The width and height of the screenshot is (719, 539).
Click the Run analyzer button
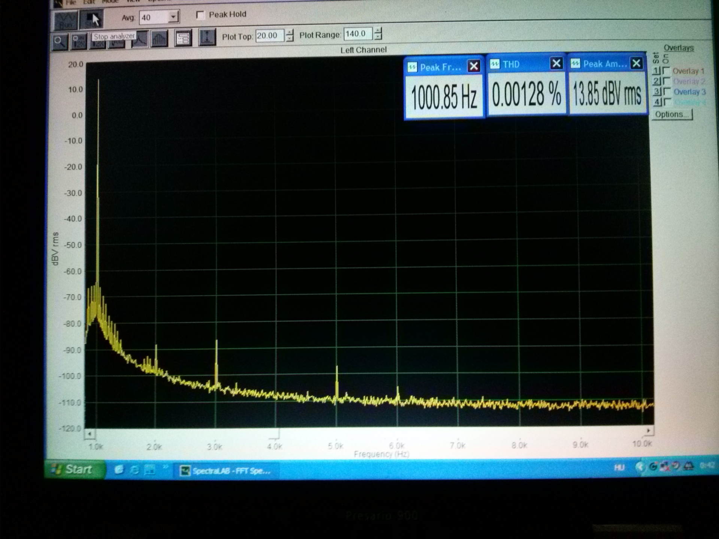coord(66,21)
